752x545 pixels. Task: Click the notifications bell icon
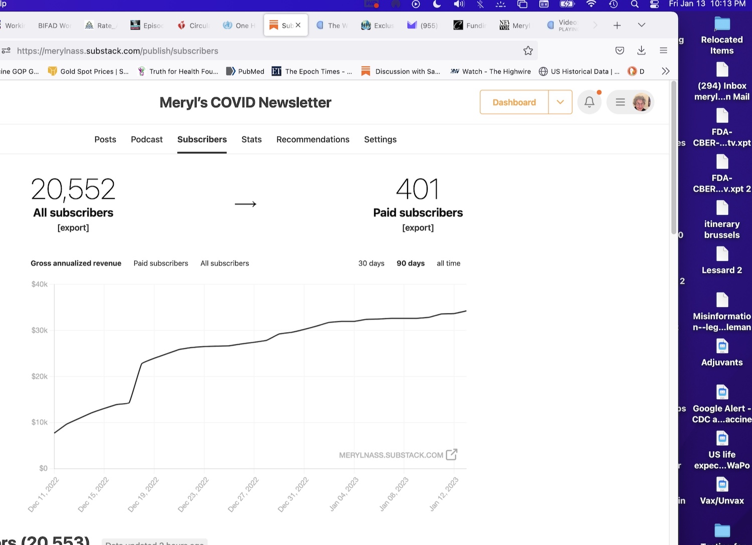(589, 102)
